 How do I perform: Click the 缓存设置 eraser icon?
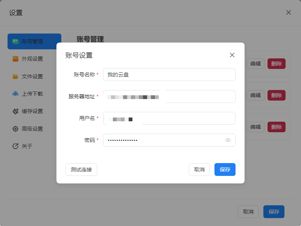pos(15,111)
